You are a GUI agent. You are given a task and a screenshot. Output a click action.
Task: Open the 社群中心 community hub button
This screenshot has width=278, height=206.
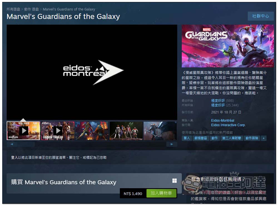(261, 16)
